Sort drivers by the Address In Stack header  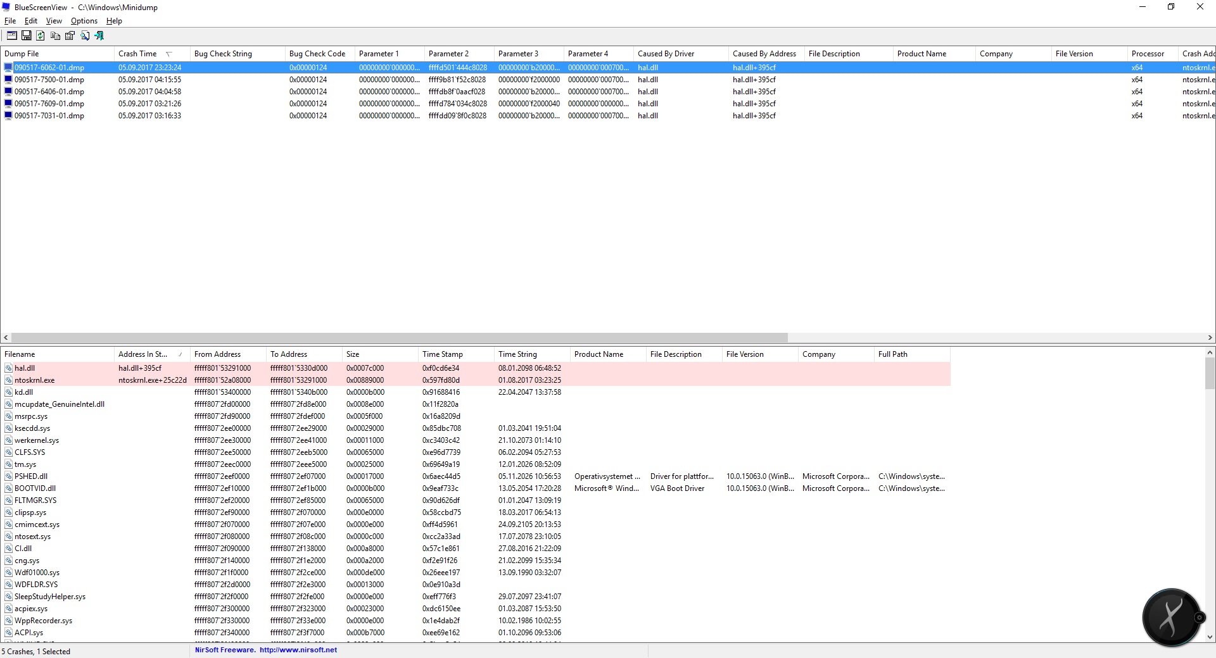[x=152, y=354]
